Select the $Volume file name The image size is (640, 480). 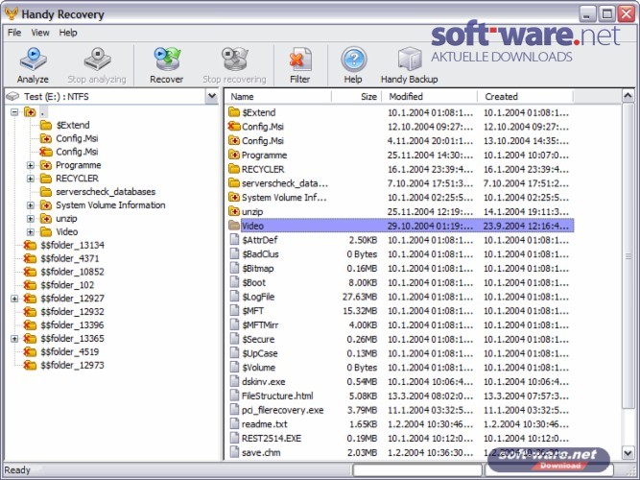(x=258, y=368)
